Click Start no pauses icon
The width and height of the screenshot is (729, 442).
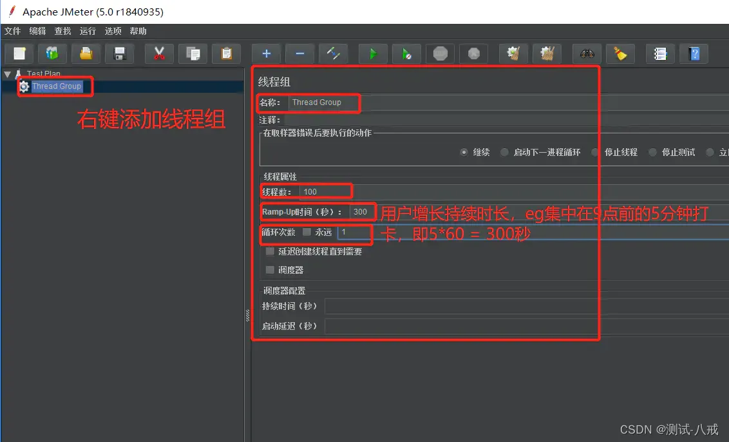tap(407, 54)
